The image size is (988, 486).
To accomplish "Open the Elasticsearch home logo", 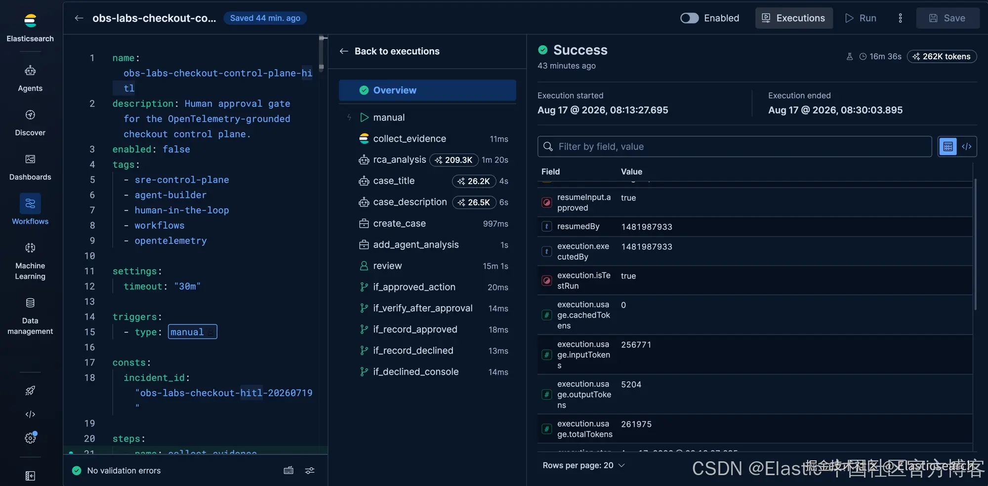I will 30,21.
